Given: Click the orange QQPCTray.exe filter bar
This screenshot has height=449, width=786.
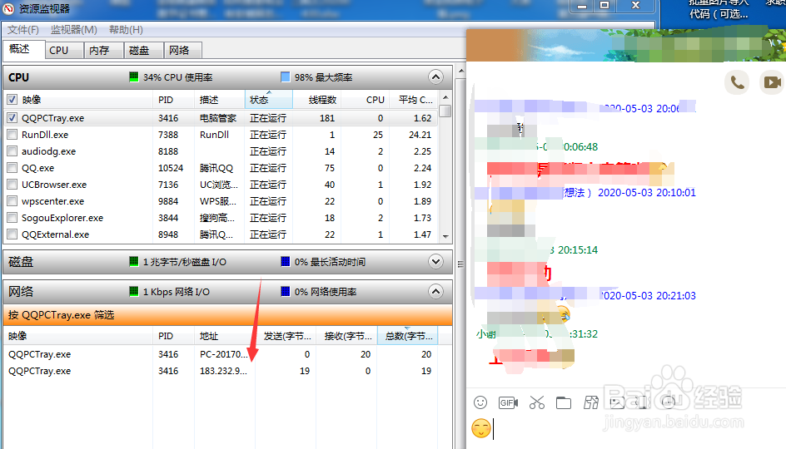Looking at the screenshot, I should point(228,315).
